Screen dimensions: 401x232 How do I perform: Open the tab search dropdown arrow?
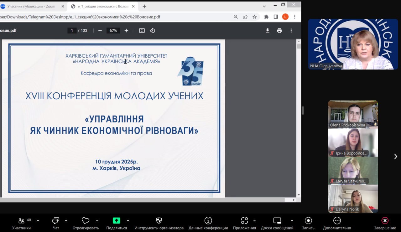(x=264, y=6)
